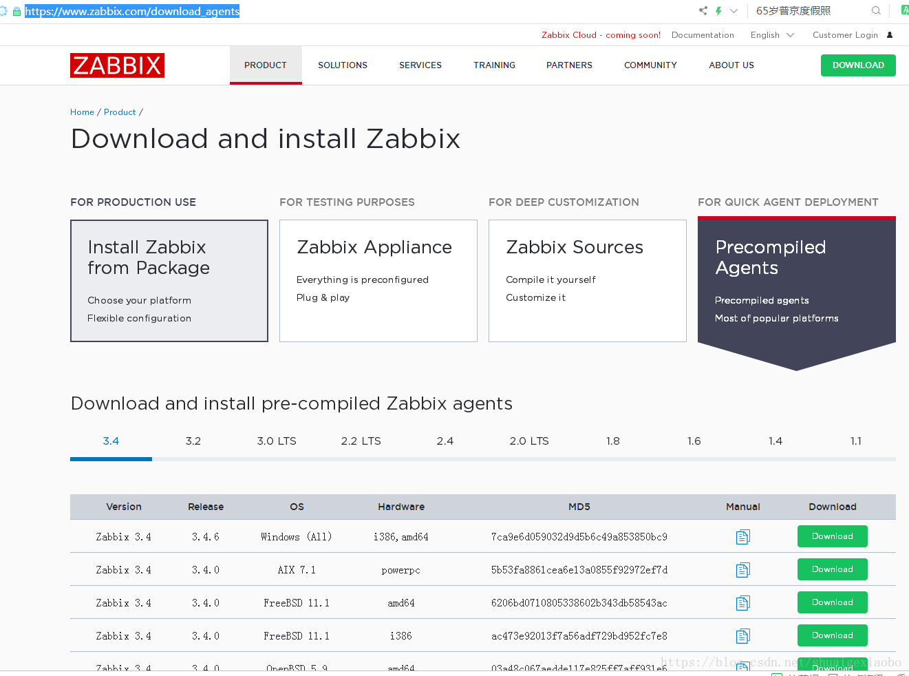The image size is (909, 676).
Task: Click the URL address field
Action: click(x=344, y=11)
